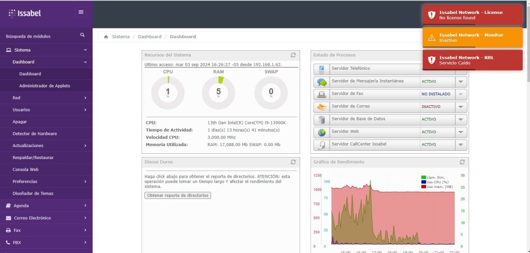Open Administrador de Applets menu item
This screenshot has width=530, height=253.
tap(45, 86)
